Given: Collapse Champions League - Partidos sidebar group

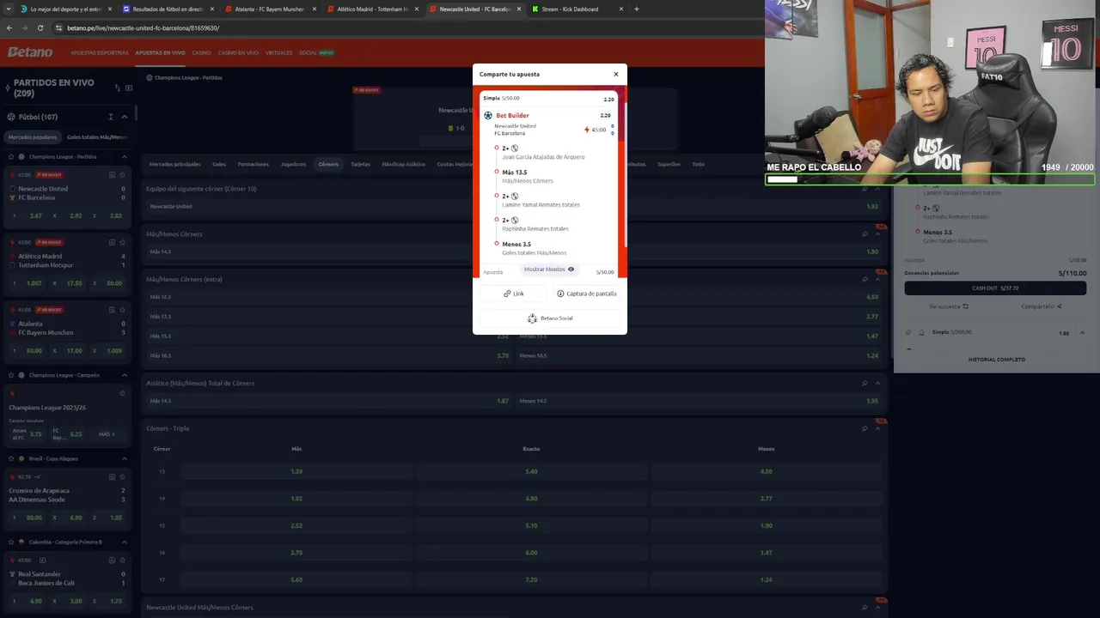Looking at the screenshot, I should (x=124, y=157).
